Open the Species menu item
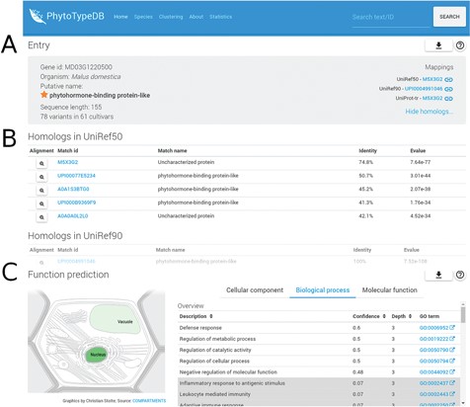This screenshot has width=470, height=407. (143, 17)
